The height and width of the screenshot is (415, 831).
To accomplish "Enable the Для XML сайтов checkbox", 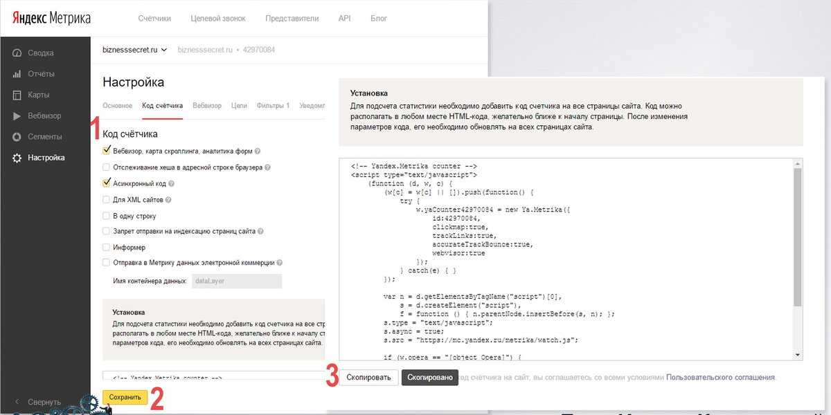I will 106,200.
